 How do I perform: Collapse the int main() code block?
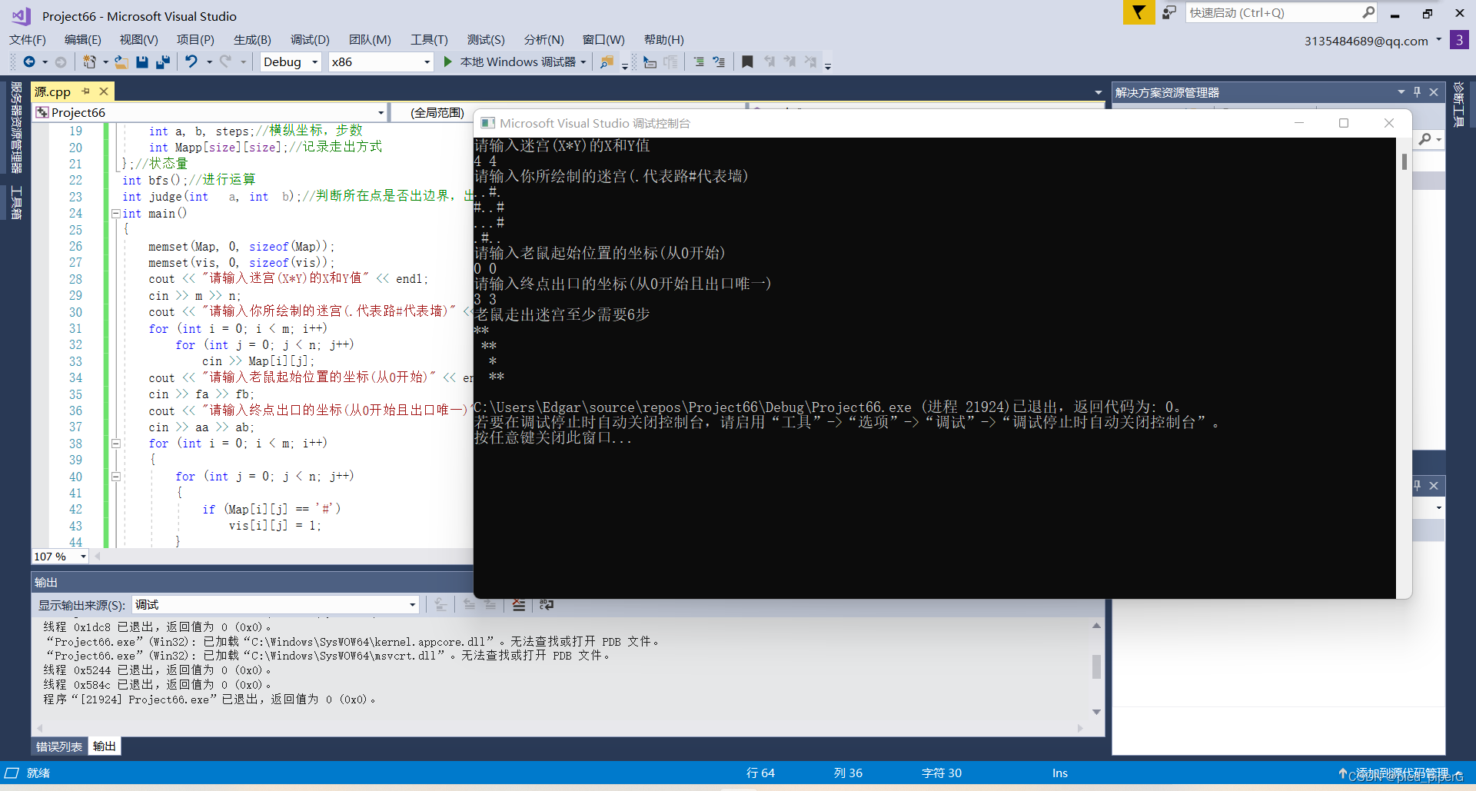pos(115,214)
